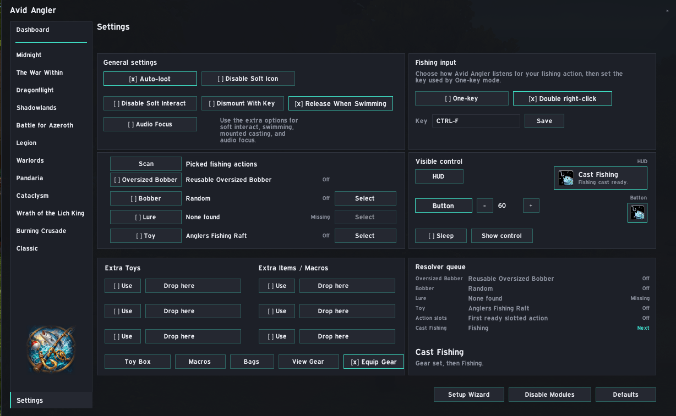Select Double right-click input mode
The image size is (676, 416).
[563, 98]
